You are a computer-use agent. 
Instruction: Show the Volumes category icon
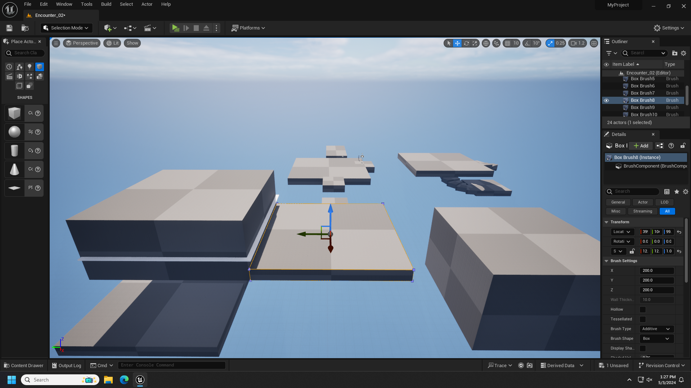pyautogui.click(x=19, y=86)
